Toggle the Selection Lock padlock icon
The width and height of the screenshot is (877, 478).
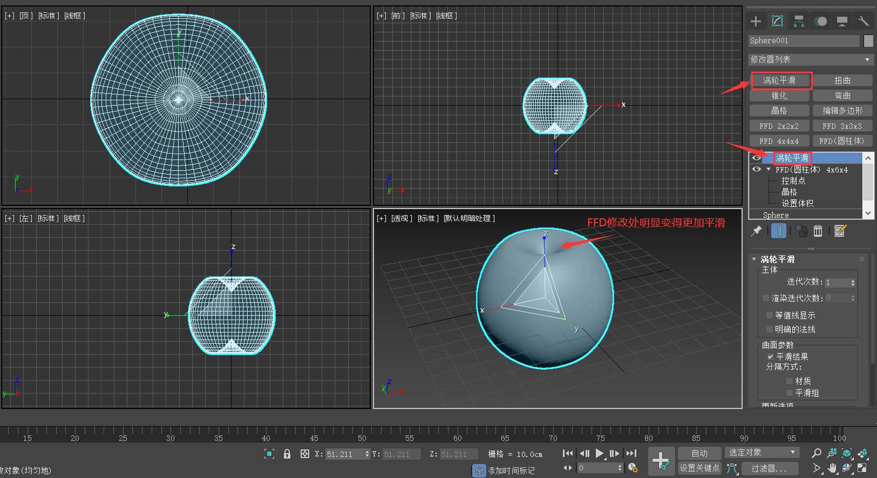[287, 454]
